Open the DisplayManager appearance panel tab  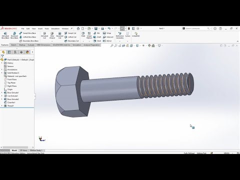pyautogui.click(x=27, y=52)
